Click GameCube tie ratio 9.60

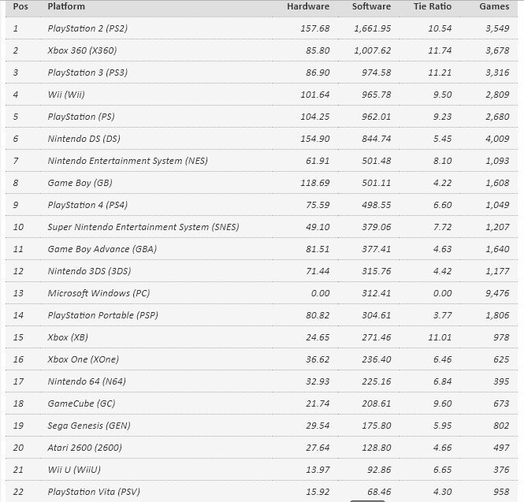coord(443,403)
